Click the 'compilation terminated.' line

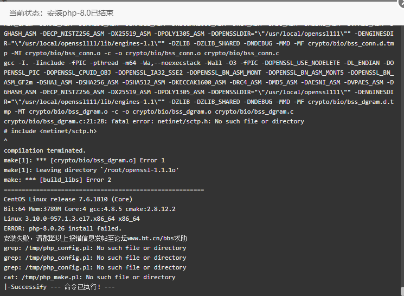44,150
